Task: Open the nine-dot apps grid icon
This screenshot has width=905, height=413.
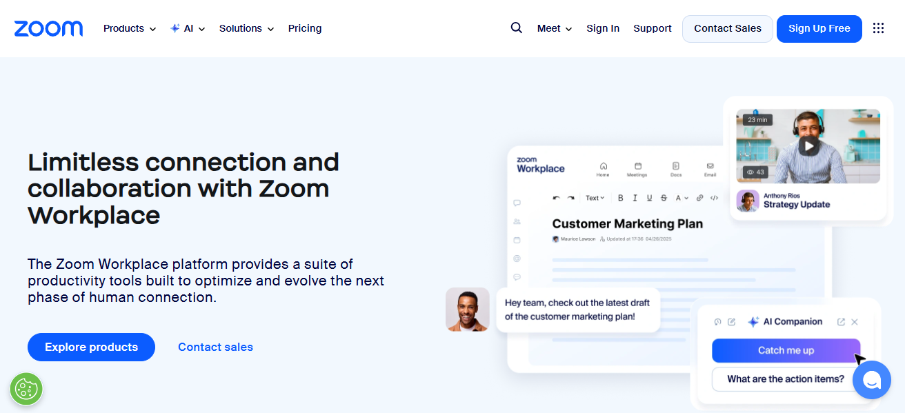Action: (x=878, y=28)
